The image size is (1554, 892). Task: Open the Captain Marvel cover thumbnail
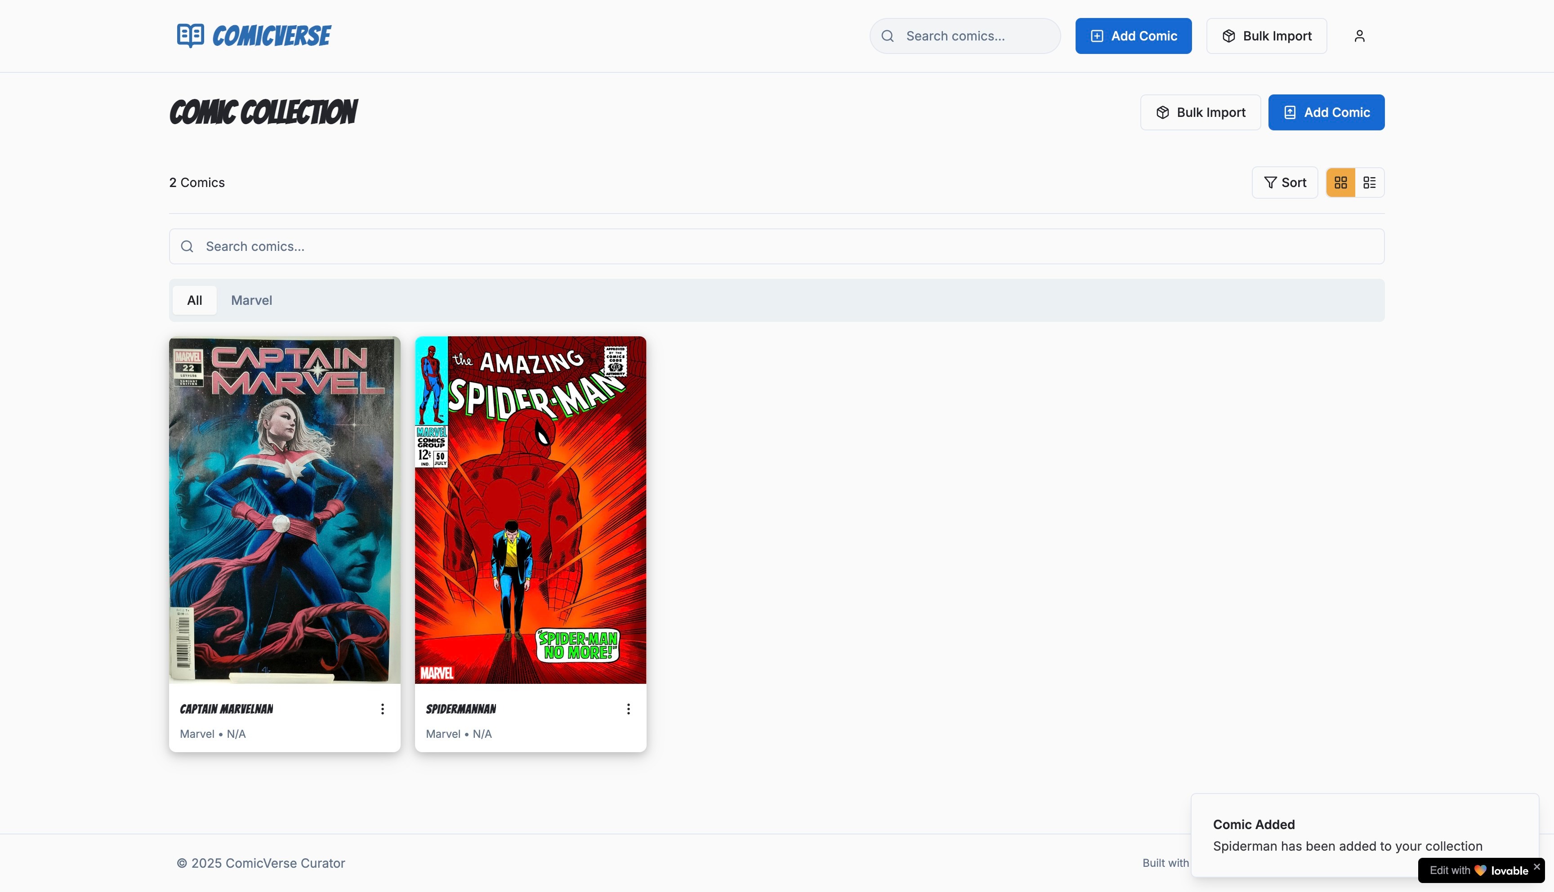point(284,510)
